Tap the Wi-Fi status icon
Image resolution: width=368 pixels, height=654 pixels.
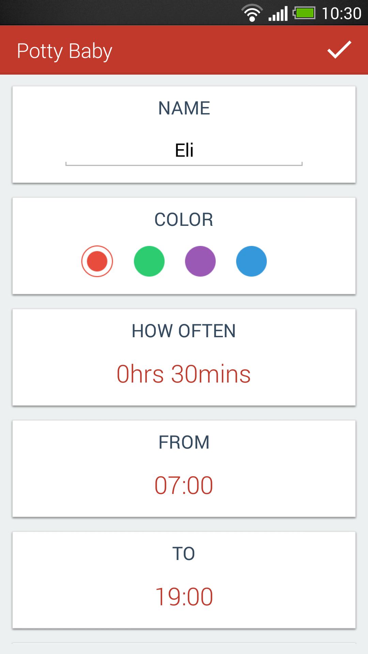[252, 13]
